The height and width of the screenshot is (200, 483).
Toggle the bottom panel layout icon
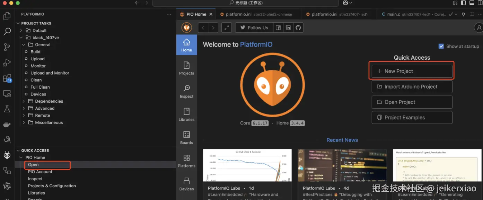coord(472,3)
